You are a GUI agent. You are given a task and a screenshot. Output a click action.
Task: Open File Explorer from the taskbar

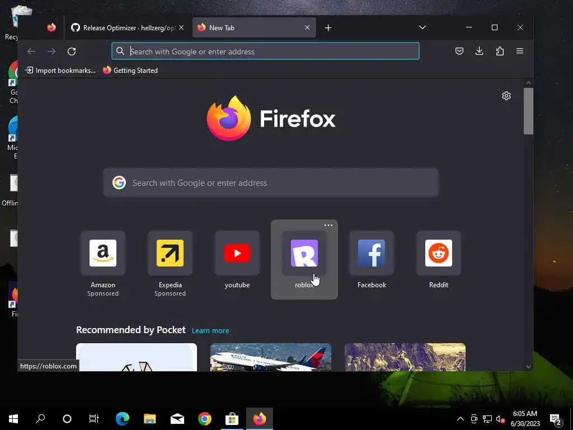(150, 419)
